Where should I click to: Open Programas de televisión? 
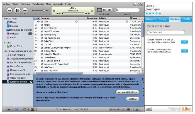click(x=21, y=30)
